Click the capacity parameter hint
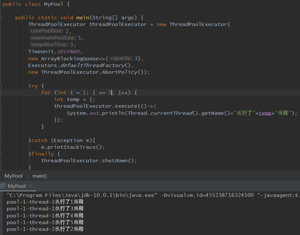 [x=121, y=58]
